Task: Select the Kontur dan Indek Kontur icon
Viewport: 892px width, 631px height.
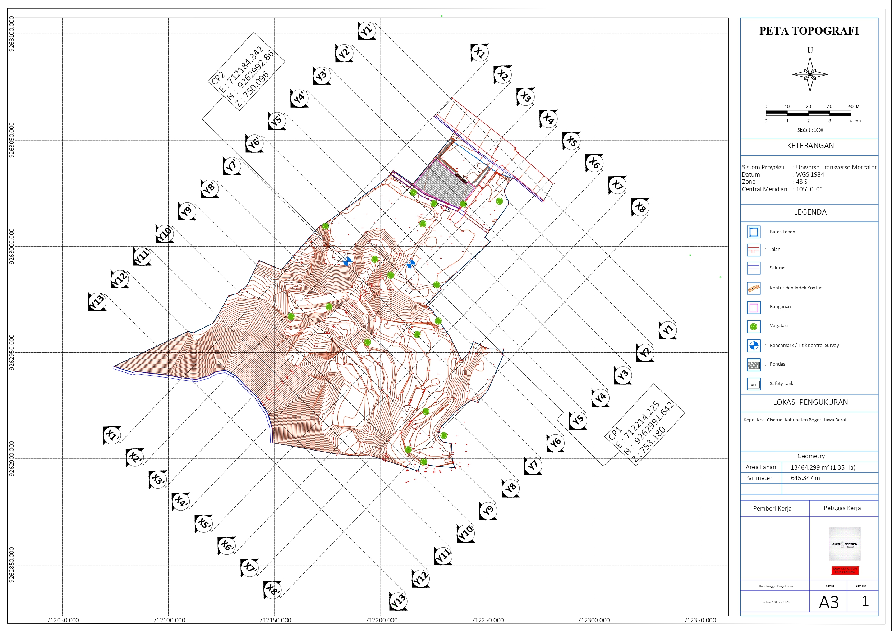Action: pyautogui.click(x=753, y=288)
